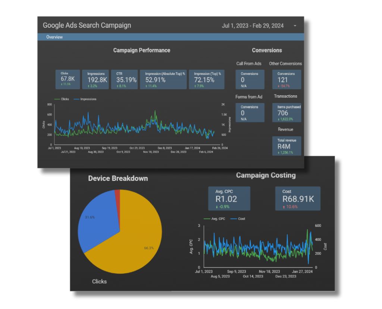Select the Impression (Absolute Top) % scorecard
Image resolution: width=382 pixels, height=309 pixels.
pos(163,79)
